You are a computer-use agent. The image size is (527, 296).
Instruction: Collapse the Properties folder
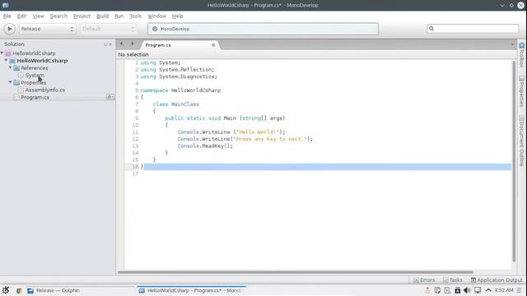click(11, 82)
